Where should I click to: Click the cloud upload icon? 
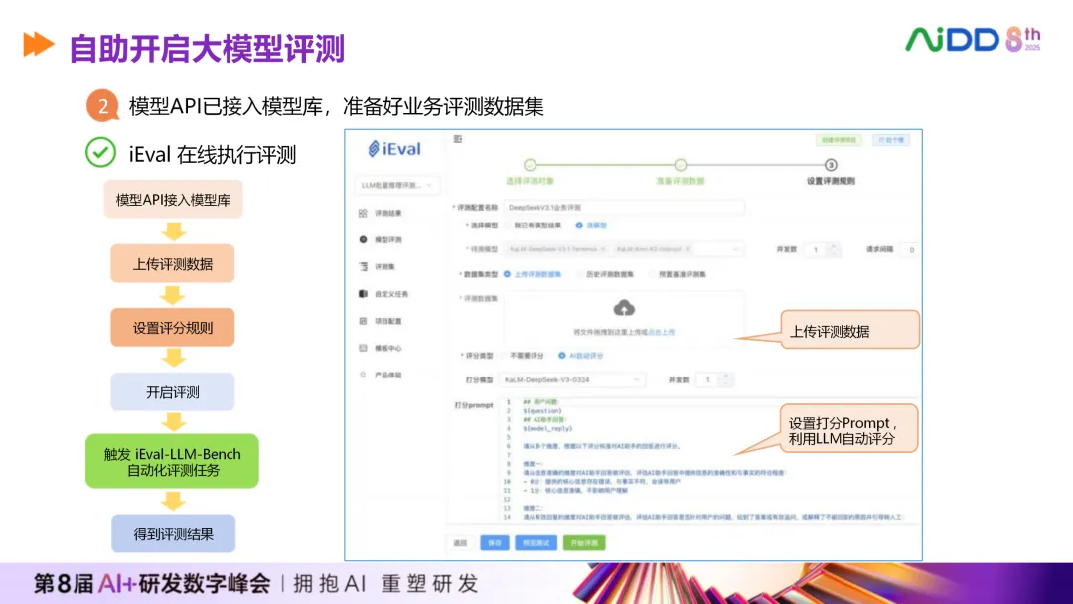click(623, 308)
